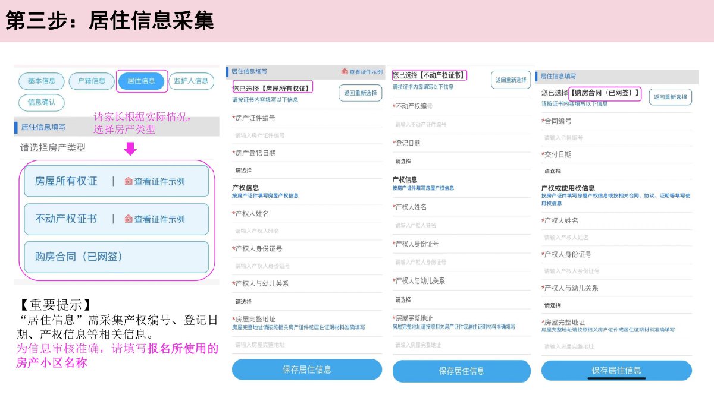Viewport: 714px width, 401px height.
Task: Go to the 信息确认 tab
Action: (x=41, y=102)
